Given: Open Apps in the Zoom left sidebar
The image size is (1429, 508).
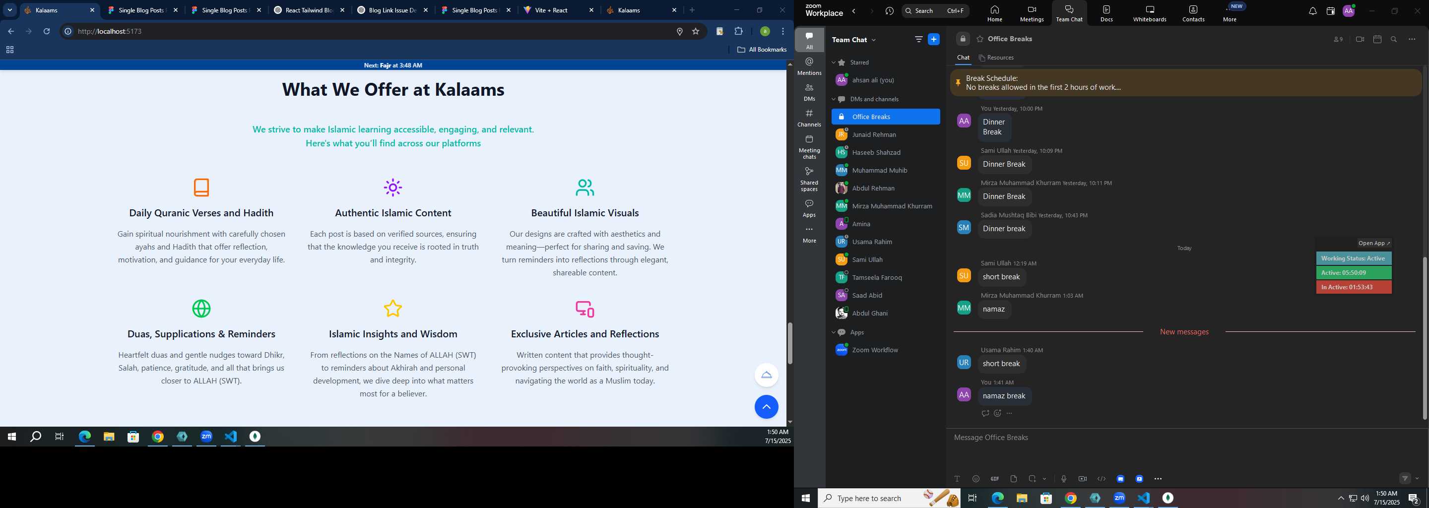Looking at the screenshot, I should click(x=809, y=208).
